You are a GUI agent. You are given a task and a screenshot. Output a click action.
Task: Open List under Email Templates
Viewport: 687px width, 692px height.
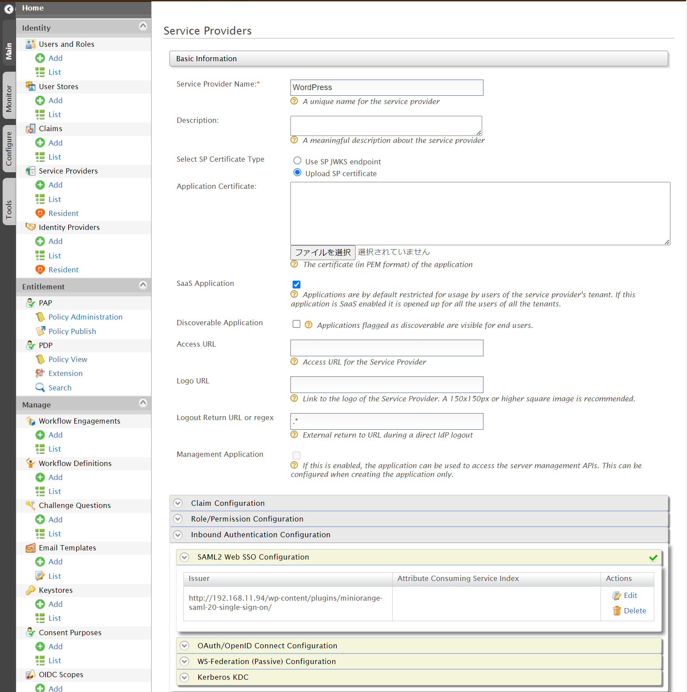coord(55,576)
